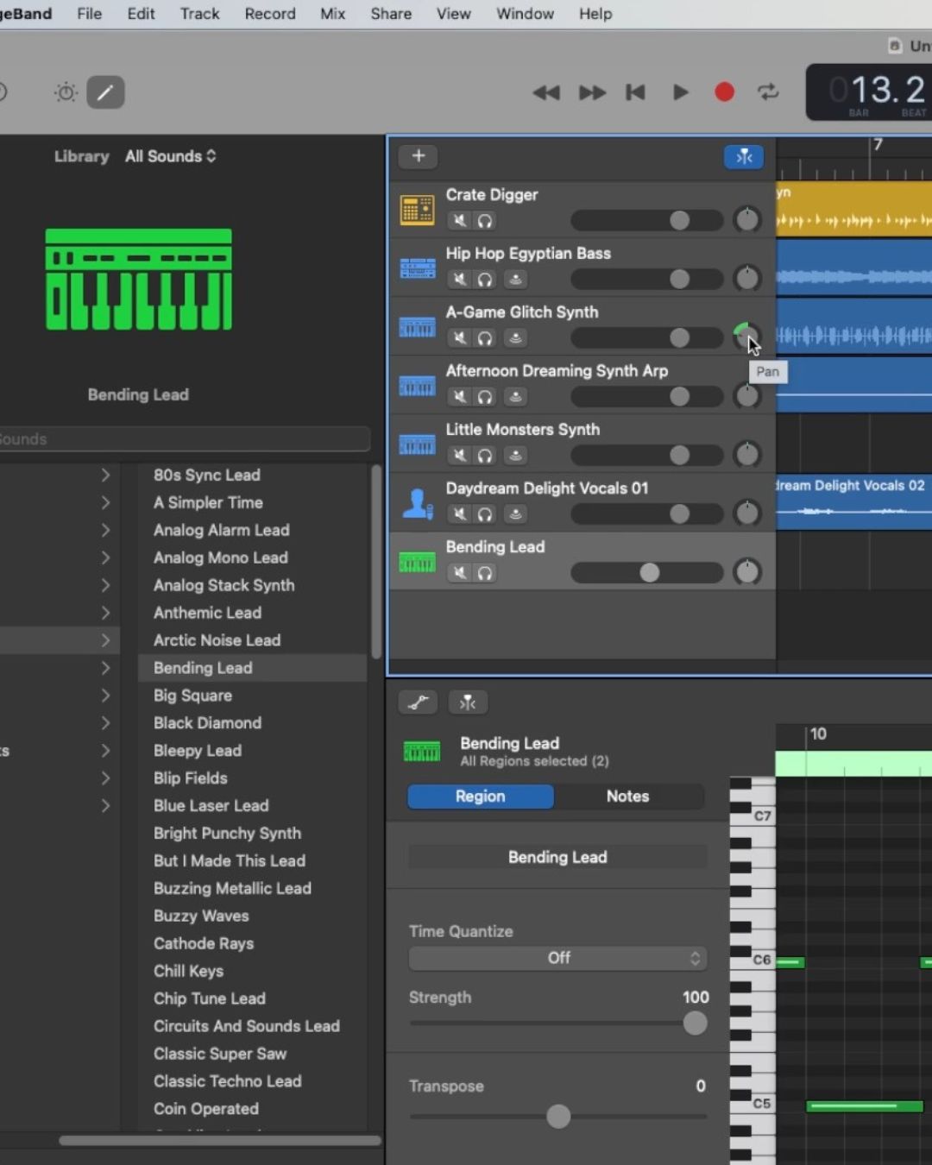Click the Transpose slider handle
This screenshot has width=932, height=1165.
(558, 1117)
